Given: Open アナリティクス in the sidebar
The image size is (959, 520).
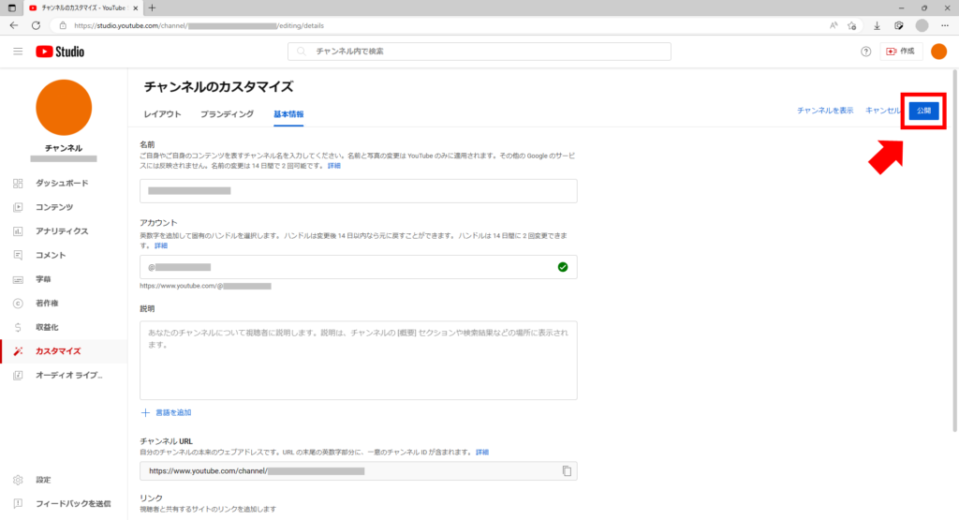Looking at the screenshot, I should (62, 230).
